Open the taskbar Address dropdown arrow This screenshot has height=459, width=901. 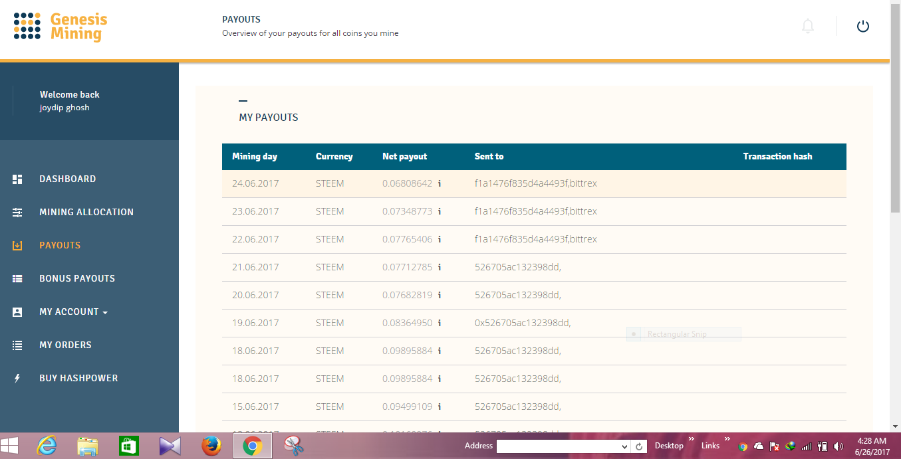(x=624, y=447)
